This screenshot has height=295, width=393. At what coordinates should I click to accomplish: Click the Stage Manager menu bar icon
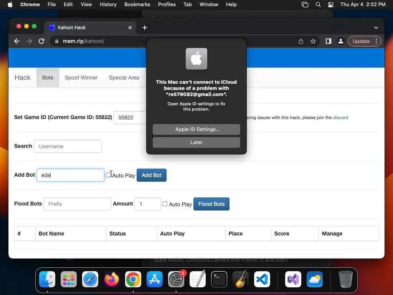click(x=305, y=4)
